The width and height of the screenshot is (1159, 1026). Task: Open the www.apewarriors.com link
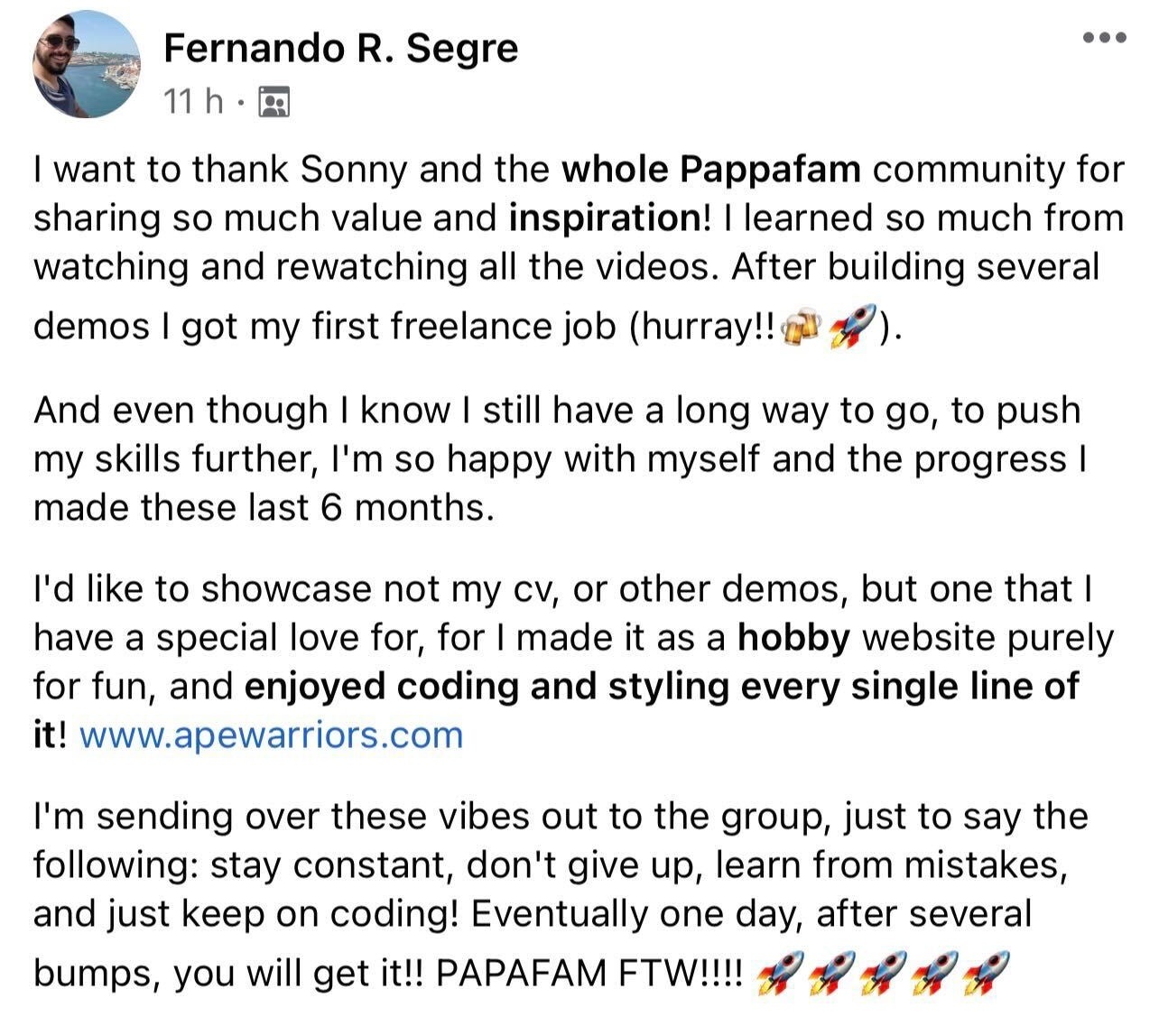[x=271, y=735]
